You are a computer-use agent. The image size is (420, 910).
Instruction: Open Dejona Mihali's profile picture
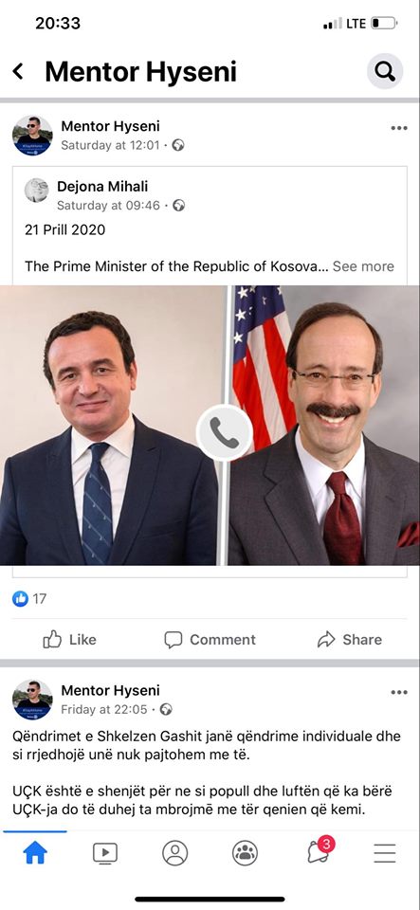tap(37, 191)
